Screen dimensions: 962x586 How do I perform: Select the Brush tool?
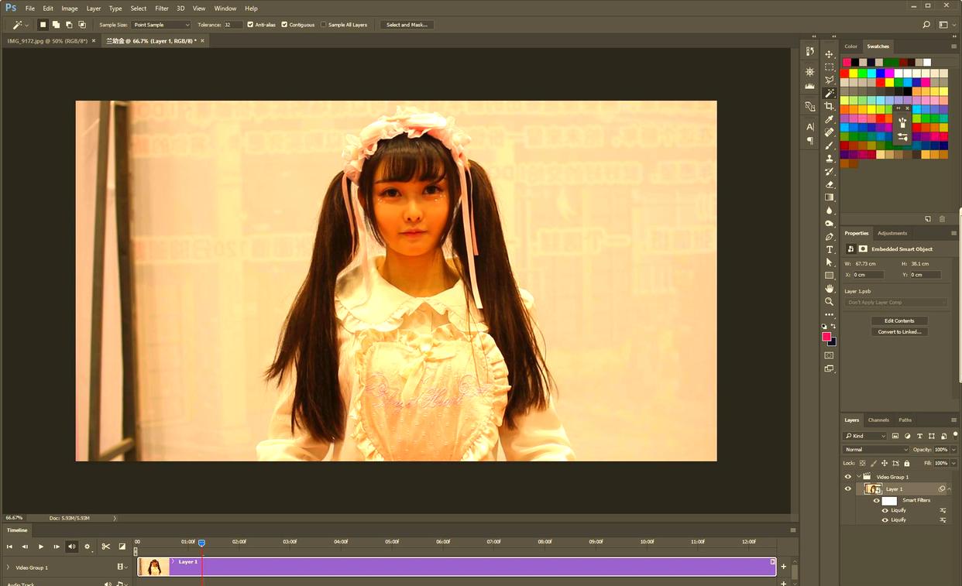[829, 146]
